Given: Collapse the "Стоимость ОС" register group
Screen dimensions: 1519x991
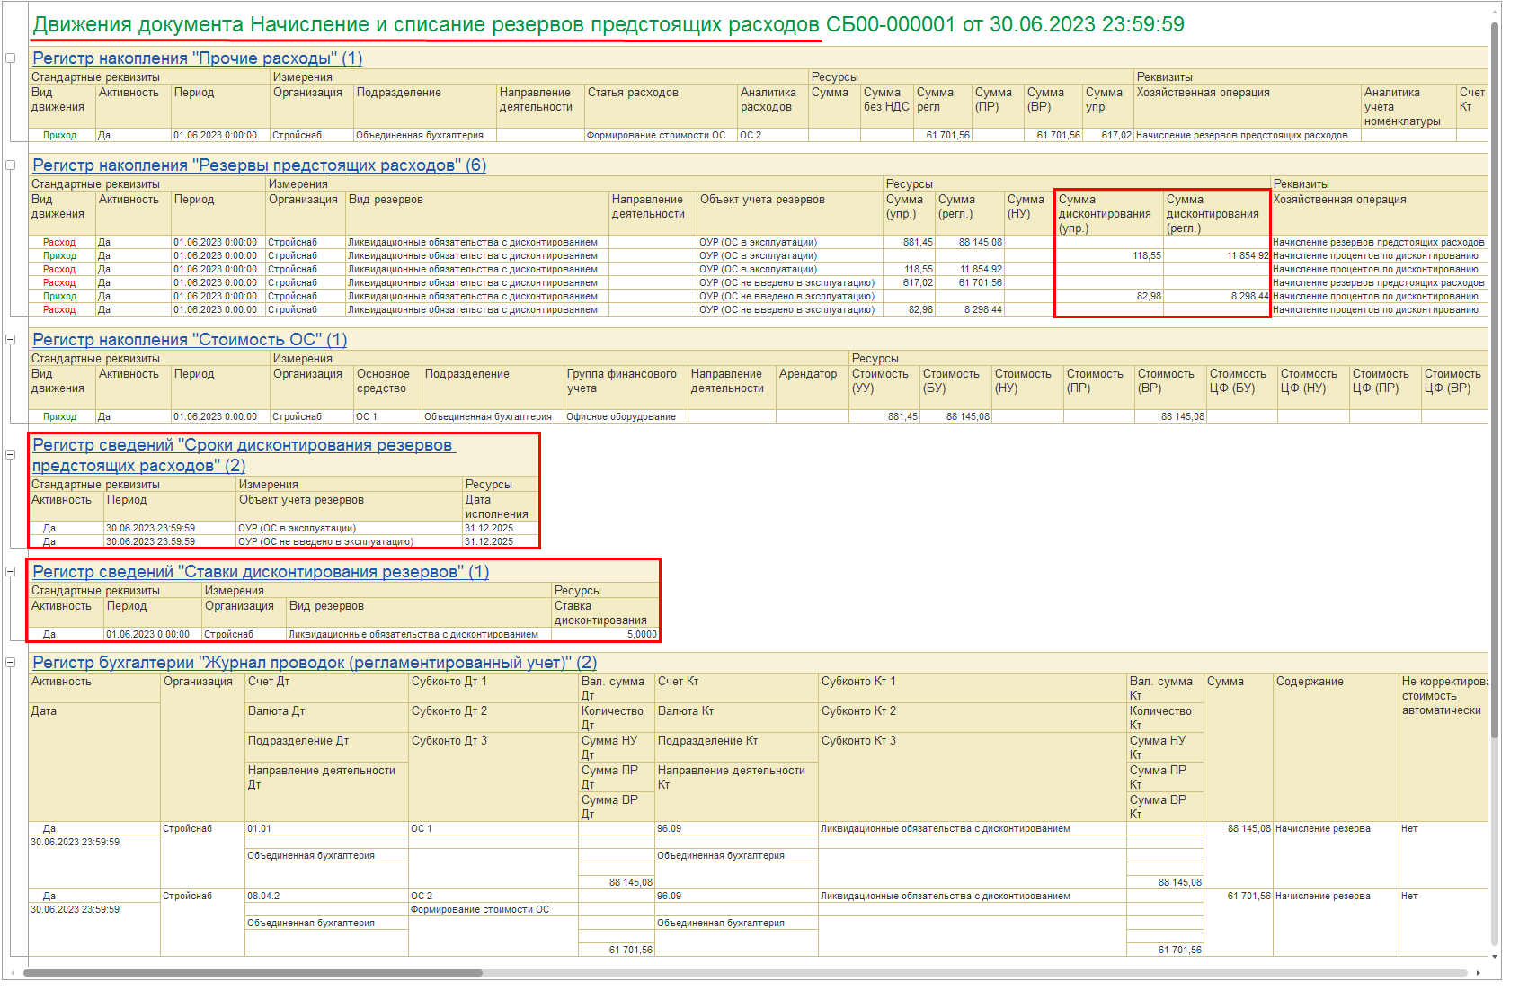Looking at the screenshot, I should click(11, 340).
